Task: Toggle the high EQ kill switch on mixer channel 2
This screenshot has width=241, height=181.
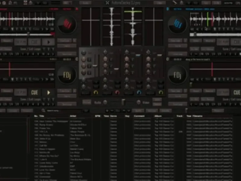Action: pyautogui.click(x=111, y=59)
